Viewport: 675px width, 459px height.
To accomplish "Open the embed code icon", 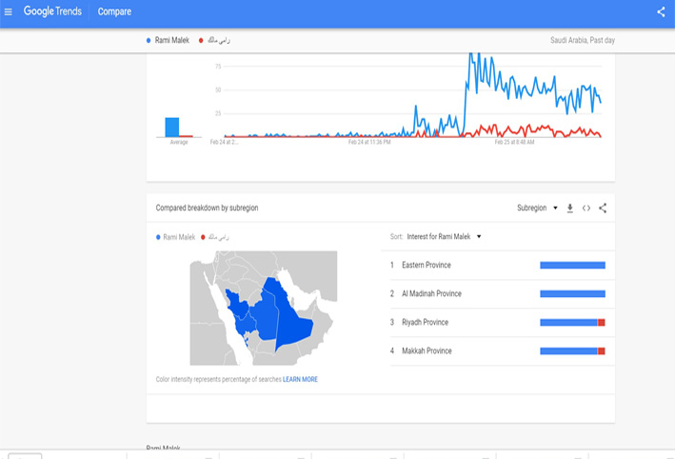I will tap(586, 208).
